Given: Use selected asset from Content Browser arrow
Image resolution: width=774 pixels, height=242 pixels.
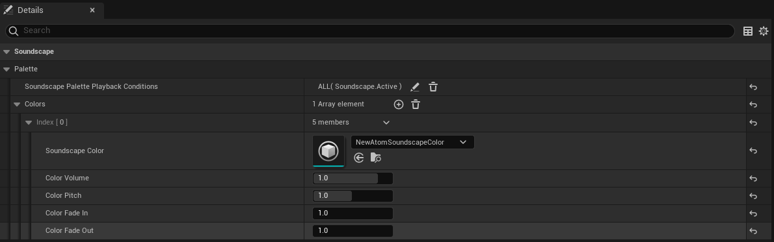Looking at the screenshot, I should [359, 158].
